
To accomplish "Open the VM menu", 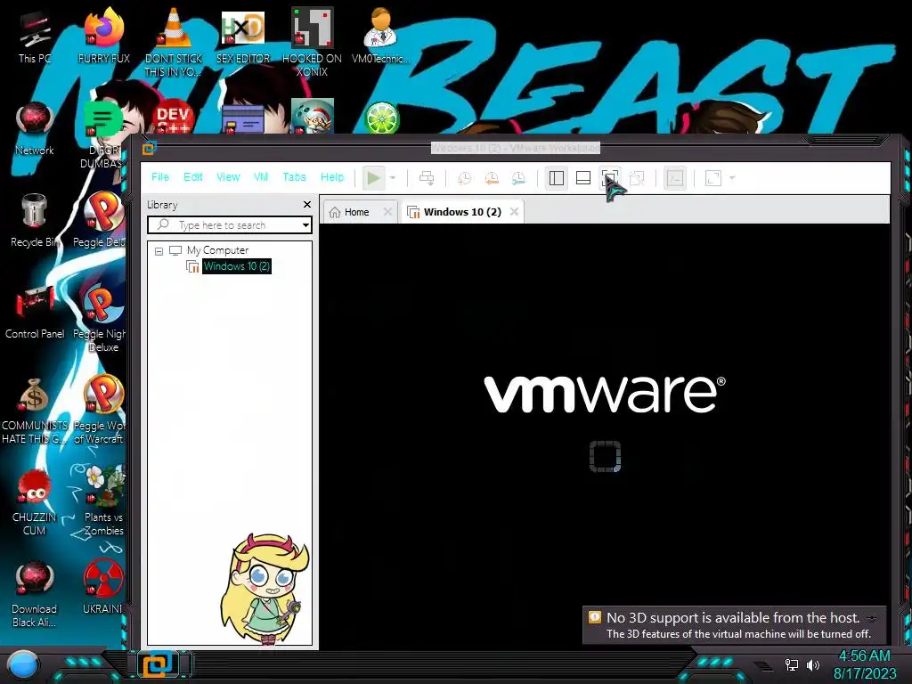I will (x=261, y=177).
